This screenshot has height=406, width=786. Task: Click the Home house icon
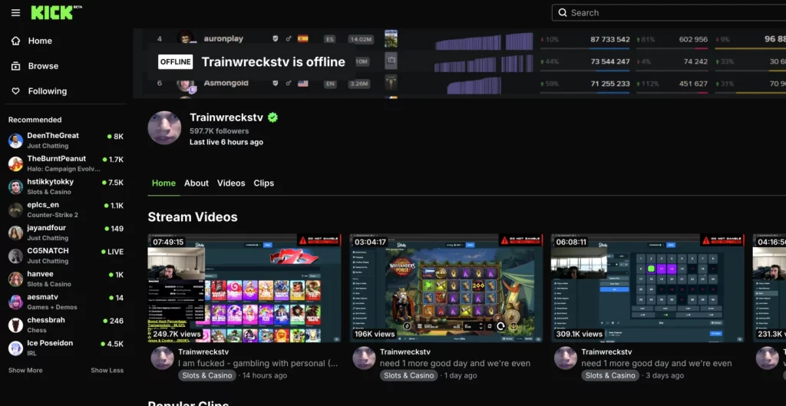tap(15, 41)
